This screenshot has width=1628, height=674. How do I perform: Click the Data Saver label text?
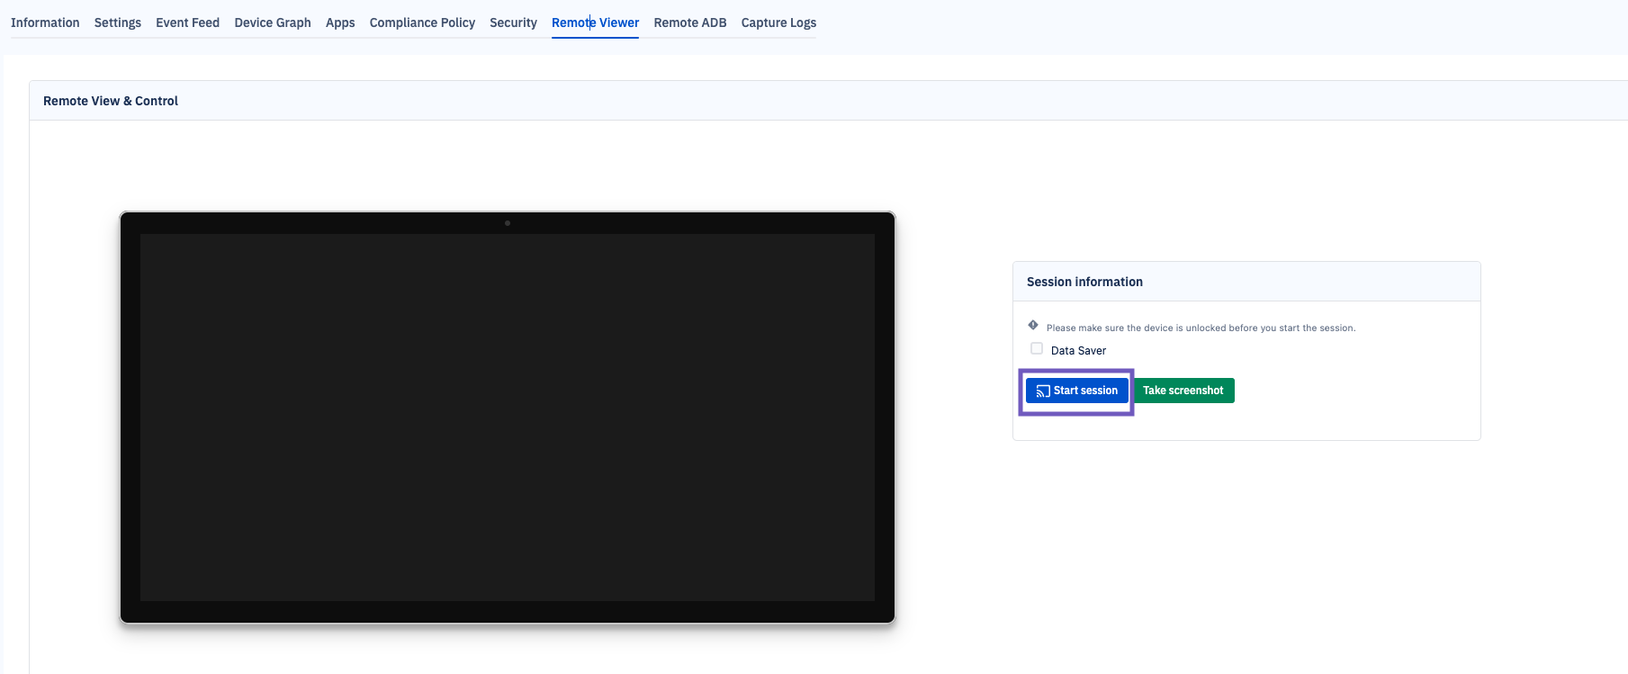pyautogui.click(x=1078, y=351)
